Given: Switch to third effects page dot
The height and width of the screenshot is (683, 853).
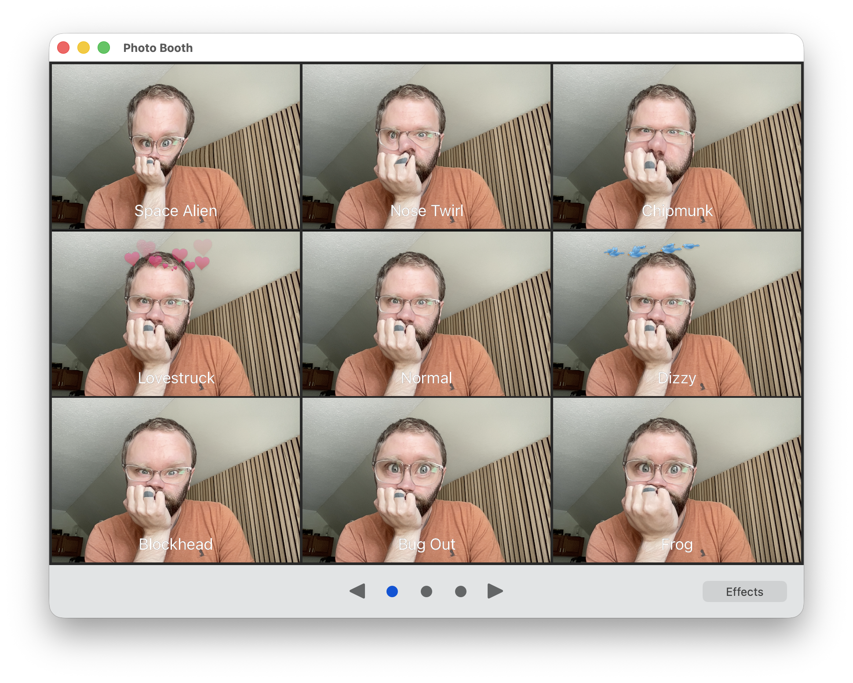Looking at the screenshot, I should 460,591.
